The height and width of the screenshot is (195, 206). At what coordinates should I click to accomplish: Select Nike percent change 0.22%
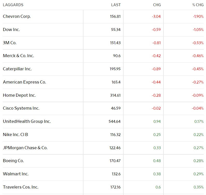[x=198, y=135]
